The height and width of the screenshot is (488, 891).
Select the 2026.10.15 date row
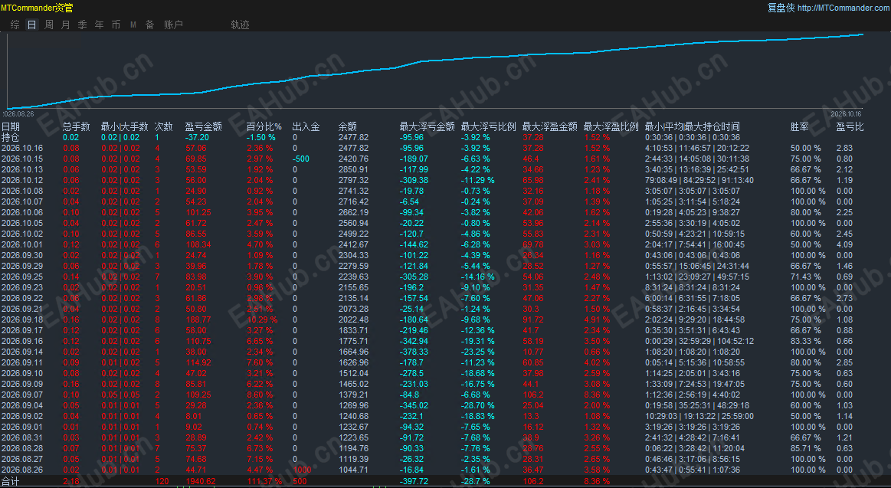[22, 159]
